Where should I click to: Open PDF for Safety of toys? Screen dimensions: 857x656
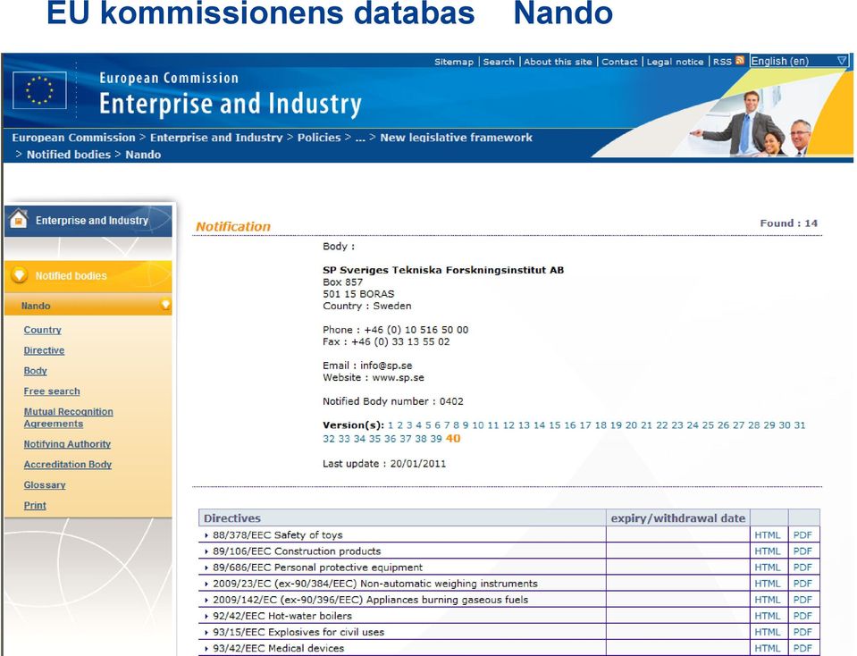(x=802, y=535)
